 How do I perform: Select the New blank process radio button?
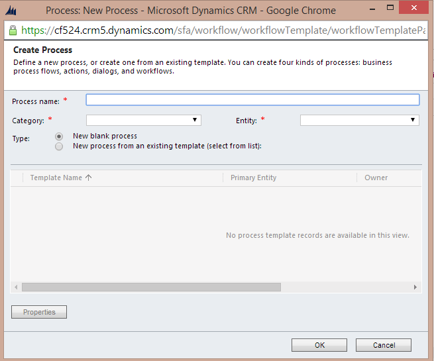[x=59, y=136]
